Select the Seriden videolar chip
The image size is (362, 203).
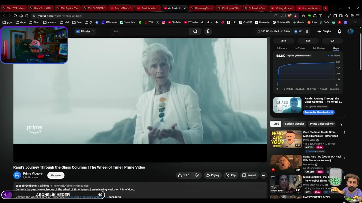tap(294, 124)
